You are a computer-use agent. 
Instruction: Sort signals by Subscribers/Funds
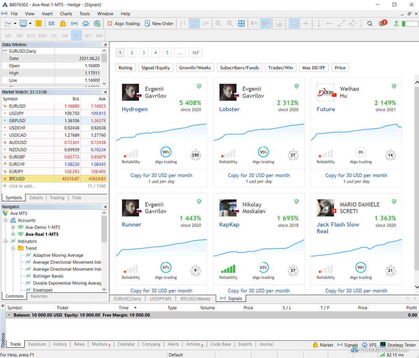[x=239, y=68]
